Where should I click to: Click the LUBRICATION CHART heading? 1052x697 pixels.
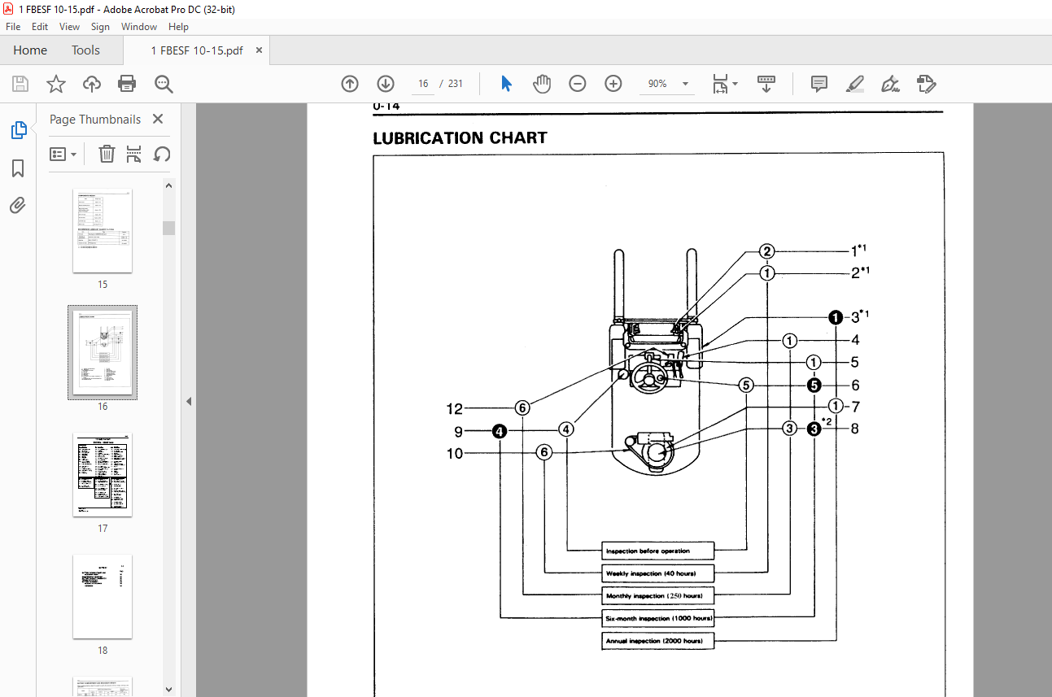[x=460, y=138]
